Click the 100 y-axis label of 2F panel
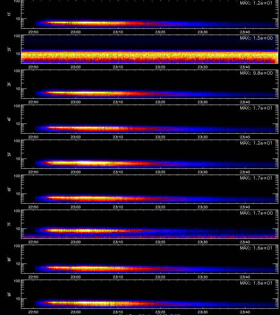Image resolution: width=280 pixels, height=315 pixels. click(x=17, y=36)
